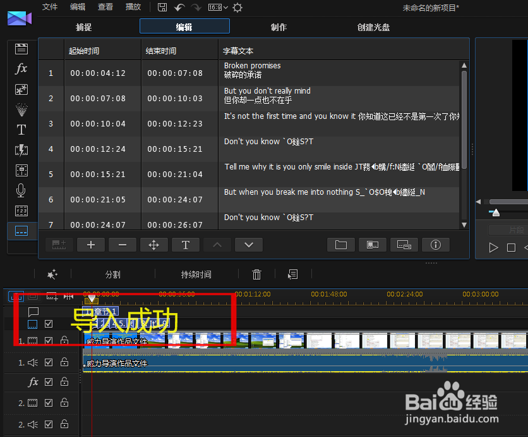
Task: Click the timeline fit/zoom marker icon
Action: point(68,297)
